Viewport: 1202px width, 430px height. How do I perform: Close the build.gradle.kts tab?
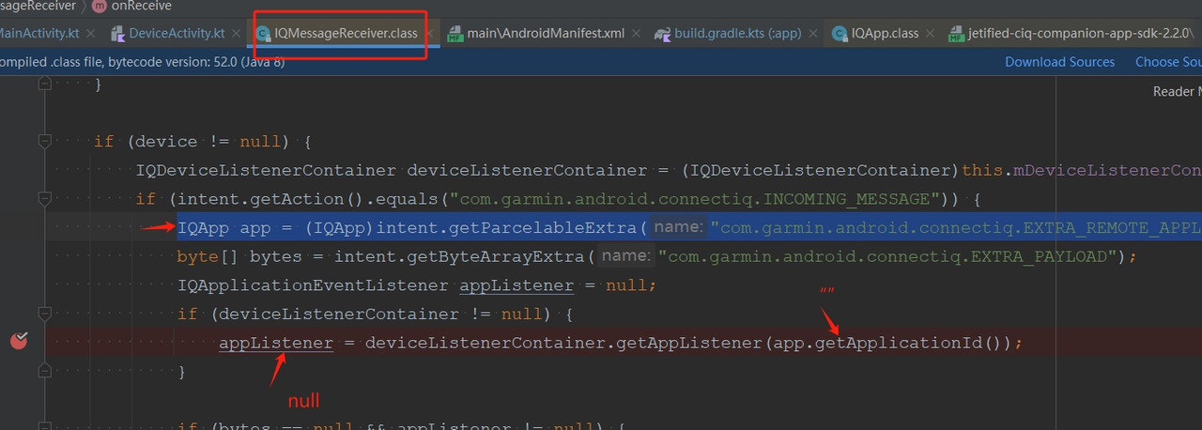pyautogui.click(x=812, y=33)
